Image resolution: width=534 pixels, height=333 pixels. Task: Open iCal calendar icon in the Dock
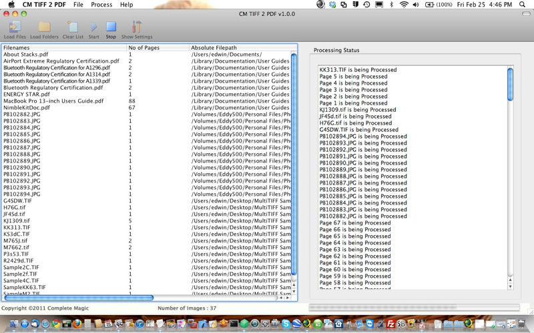click(108, 324)
